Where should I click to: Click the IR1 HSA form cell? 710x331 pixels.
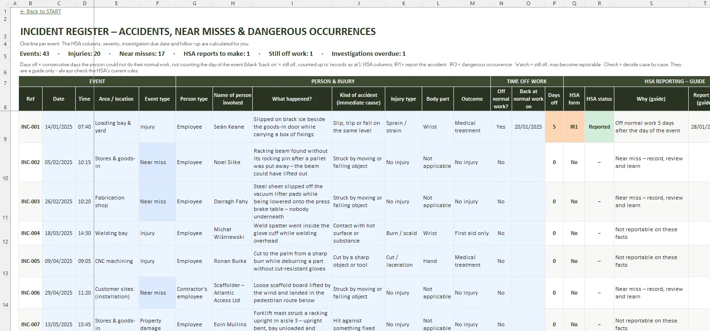(574, 127)
